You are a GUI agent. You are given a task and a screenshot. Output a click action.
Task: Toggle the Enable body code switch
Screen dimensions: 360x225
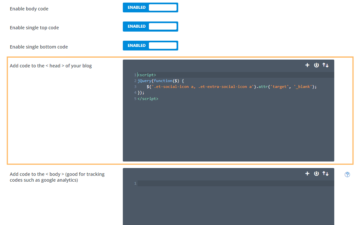[150, 8]
